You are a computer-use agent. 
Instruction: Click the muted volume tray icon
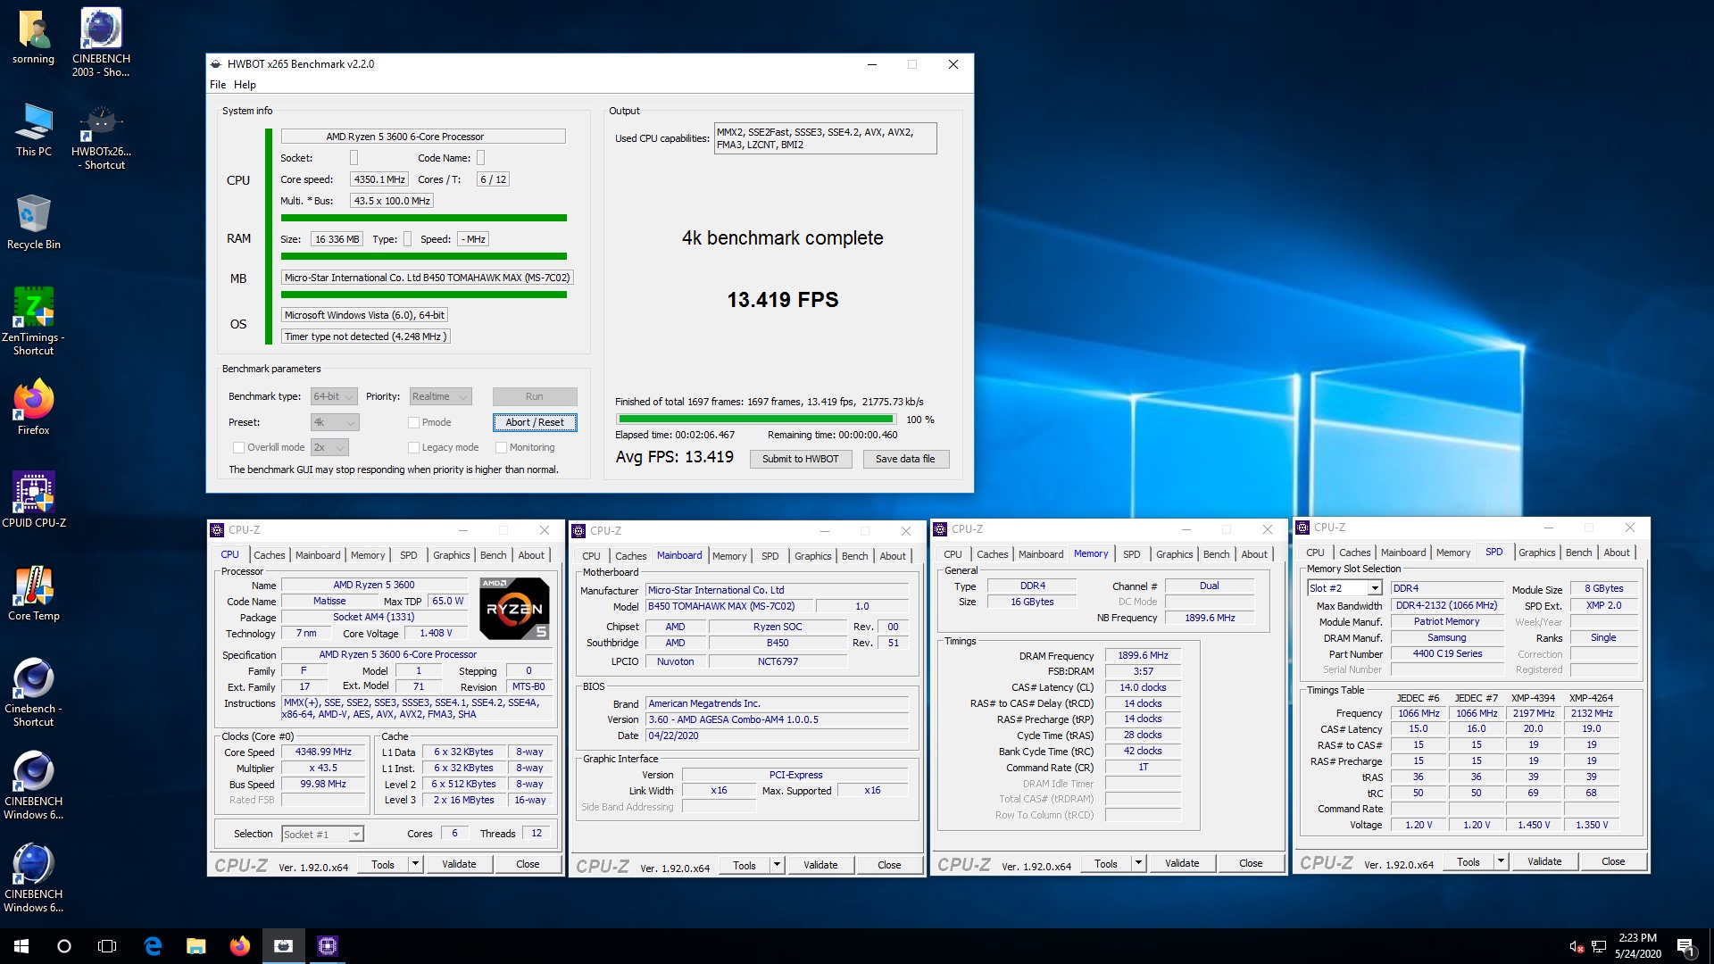pos(1577,946)
